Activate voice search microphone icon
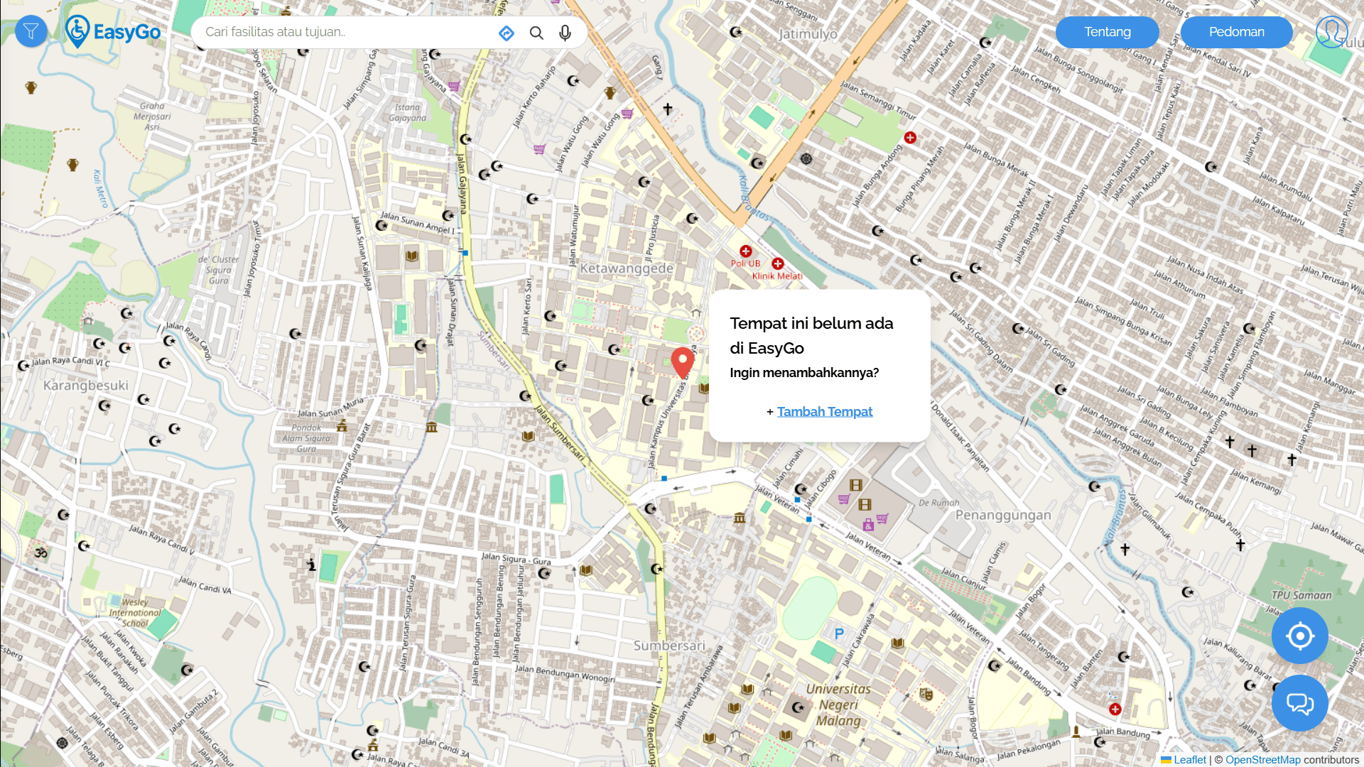The height and width of the screenshot is (767, 1364). 565,33
